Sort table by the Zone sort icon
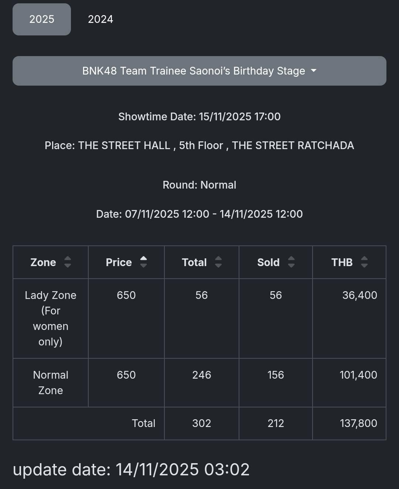Image resolution: width=399 pixels, height=489 pixels. point(68,262)
